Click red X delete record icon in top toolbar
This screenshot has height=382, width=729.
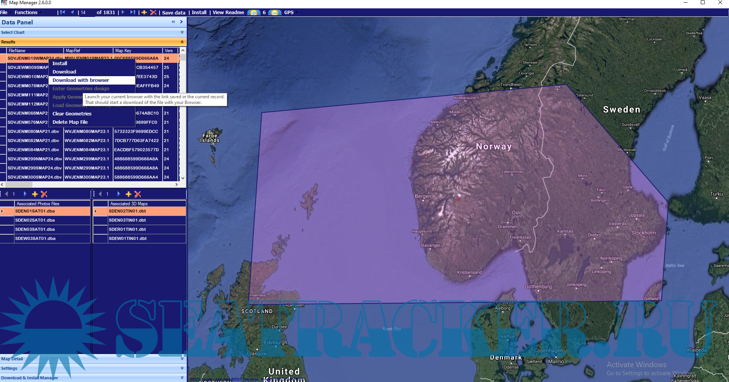coord(153,13)
